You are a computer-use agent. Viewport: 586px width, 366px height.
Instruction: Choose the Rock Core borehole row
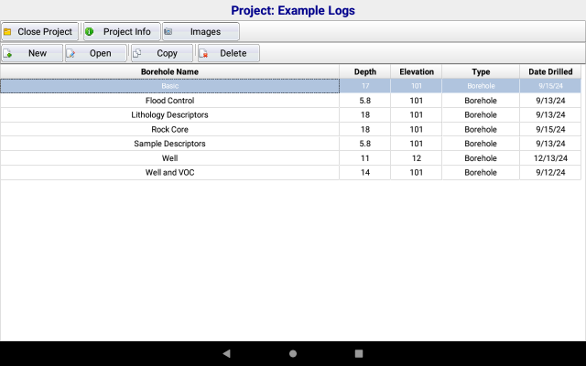[x=169, y=130]
